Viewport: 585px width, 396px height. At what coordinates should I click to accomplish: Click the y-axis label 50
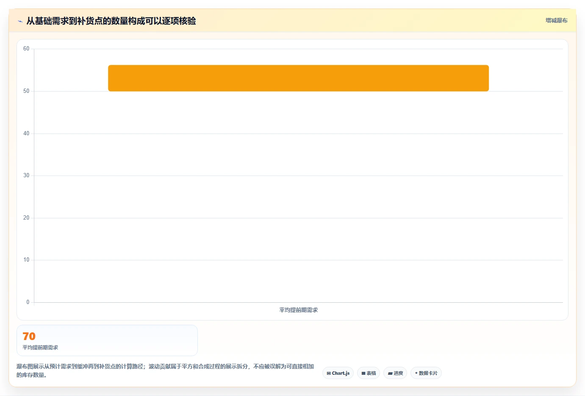pyautogui.click(x=26, y=91)
